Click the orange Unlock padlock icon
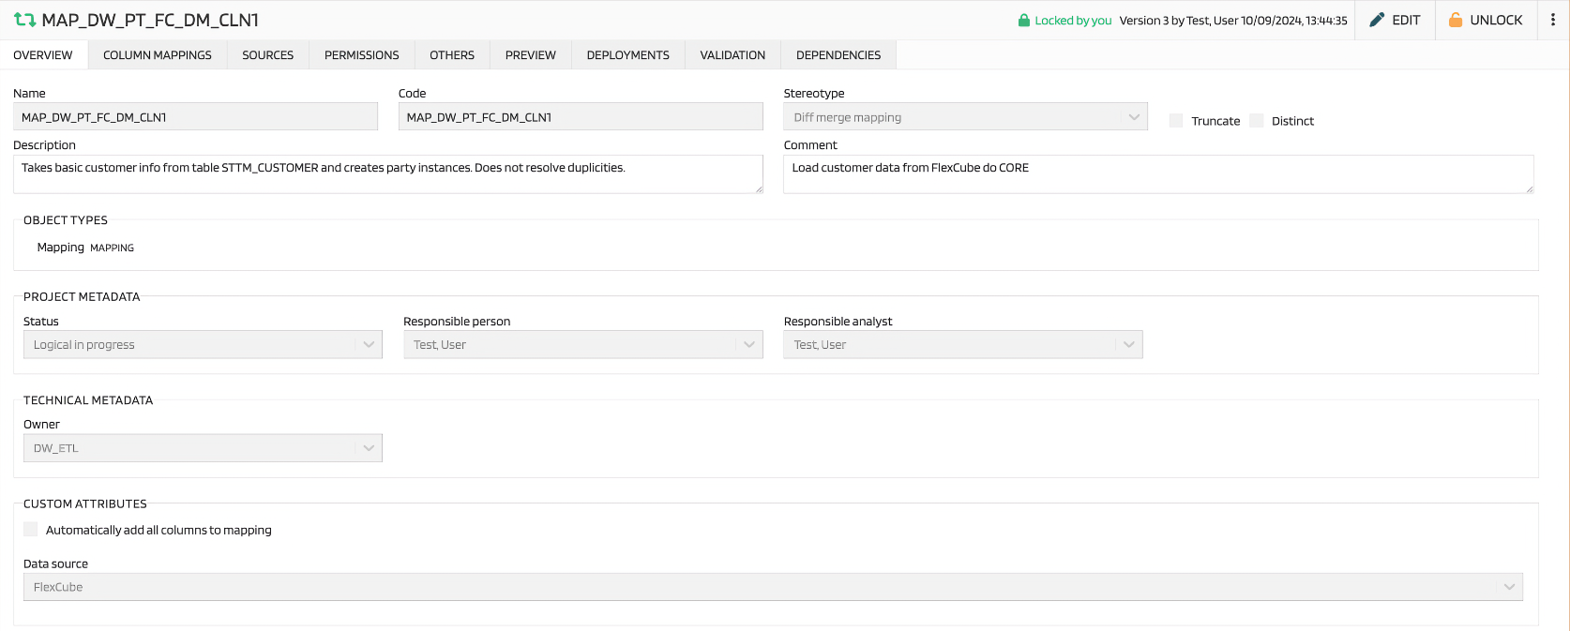The height and width of the screenshot is (631, 1570). point(1456,20)
